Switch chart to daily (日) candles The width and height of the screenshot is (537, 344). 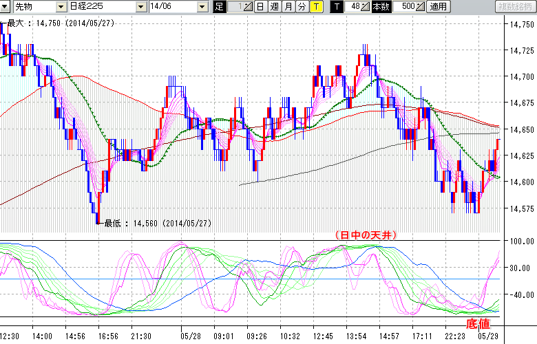pyautogui.click(x=260, y=7)
